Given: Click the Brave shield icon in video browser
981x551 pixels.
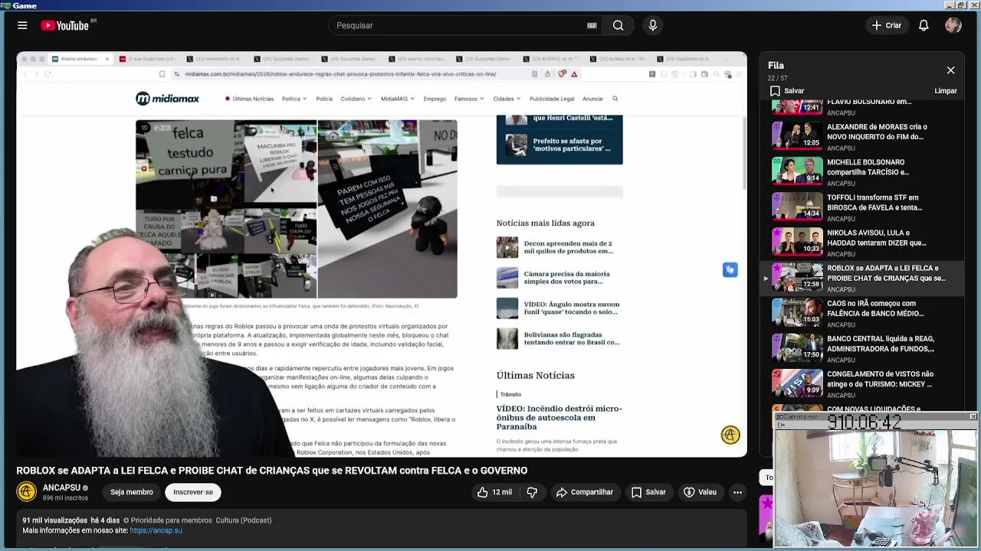Looking at the screenshot, I should click(x=562, y=74).
